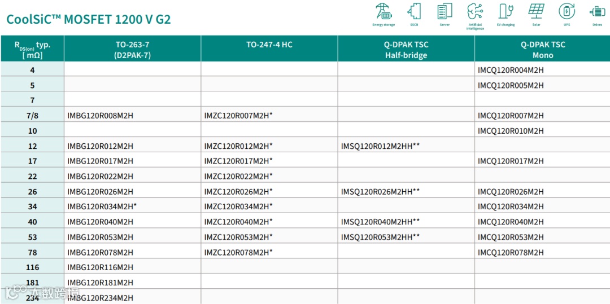Select part IMCQ120R007M2H
Screen dimensions: 610x304
(511, 116)
